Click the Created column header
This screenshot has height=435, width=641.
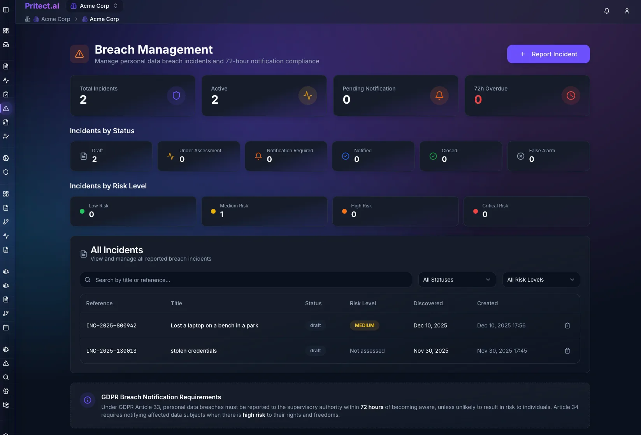pos(487,303)
